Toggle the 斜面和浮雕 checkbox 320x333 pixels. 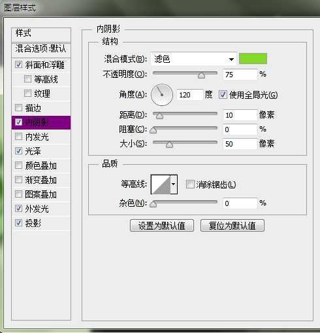(18, 65)
